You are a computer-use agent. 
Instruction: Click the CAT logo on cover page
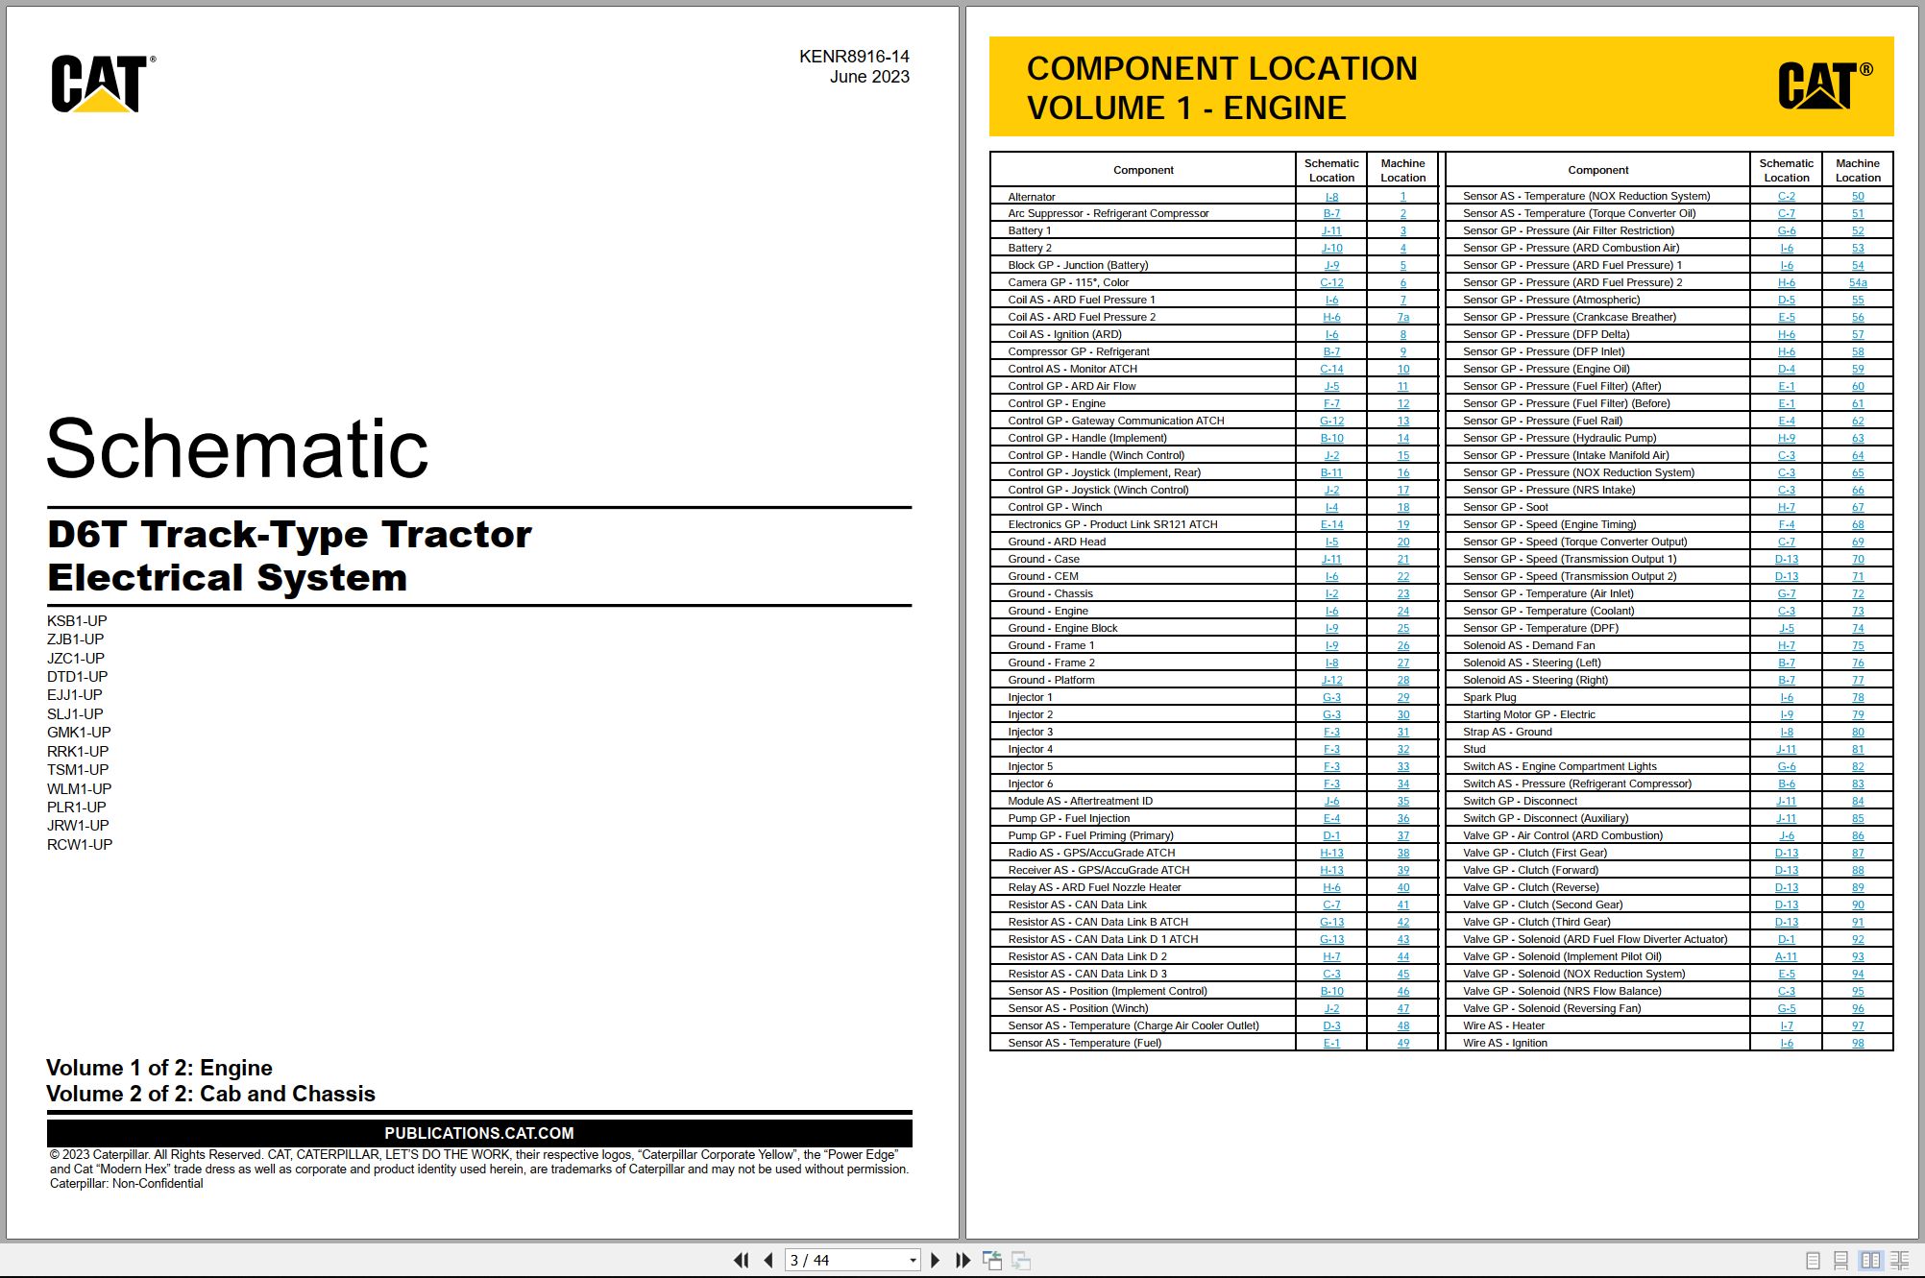tap(103, 84)
